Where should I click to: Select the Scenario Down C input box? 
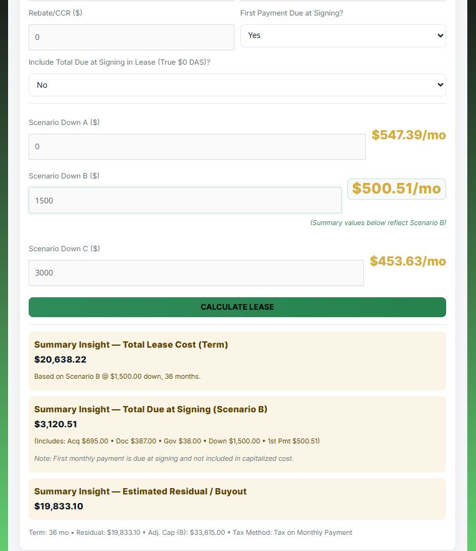point(196,273)
